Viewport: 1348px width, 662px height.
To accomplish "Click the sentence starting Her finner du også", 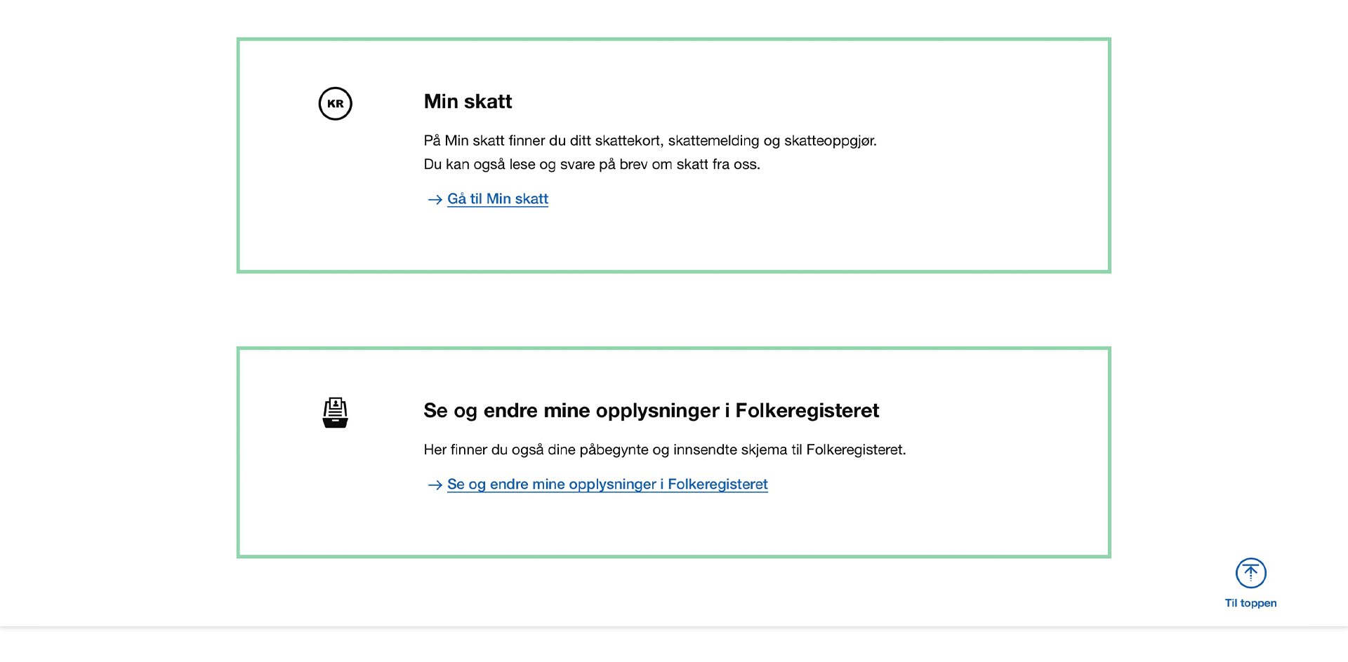I will click(x=664, y=450).
